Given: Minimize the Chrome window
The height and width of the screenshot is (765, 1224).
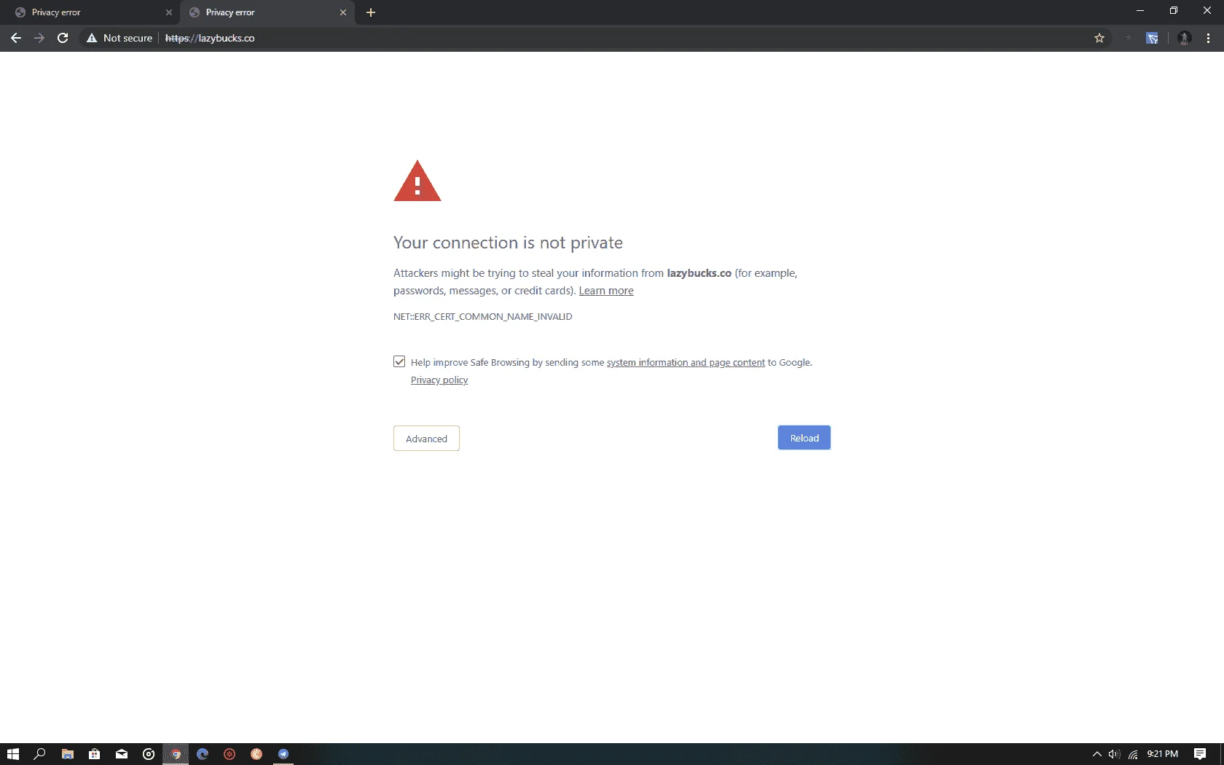Looking at the screenshot, I should (1140, 10).
